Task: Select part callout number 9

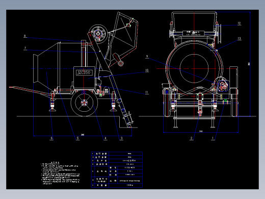Action: (147, 56)
